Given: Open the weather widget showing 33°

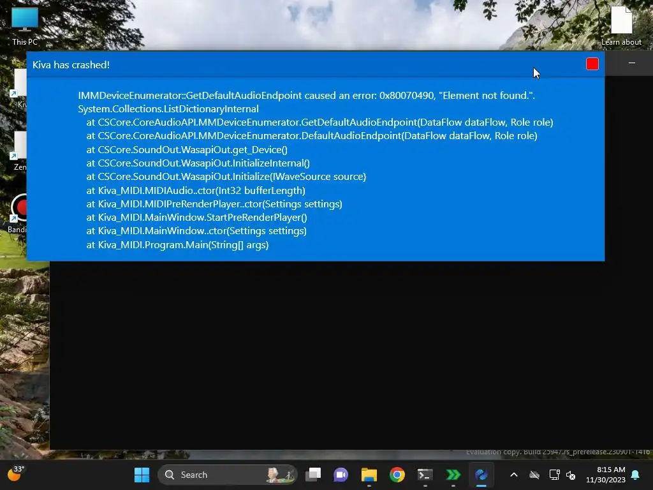Looking at the screenshot, I should (16, 473).
